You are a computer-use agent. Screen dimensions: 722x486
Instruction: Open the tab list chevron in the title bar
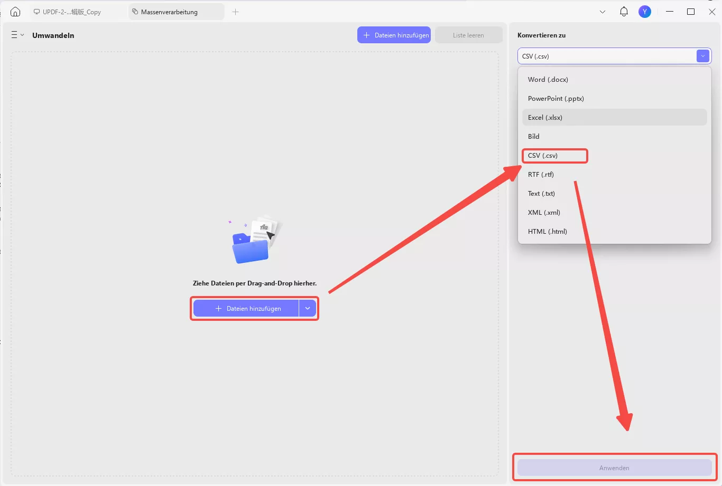point(603,11)
